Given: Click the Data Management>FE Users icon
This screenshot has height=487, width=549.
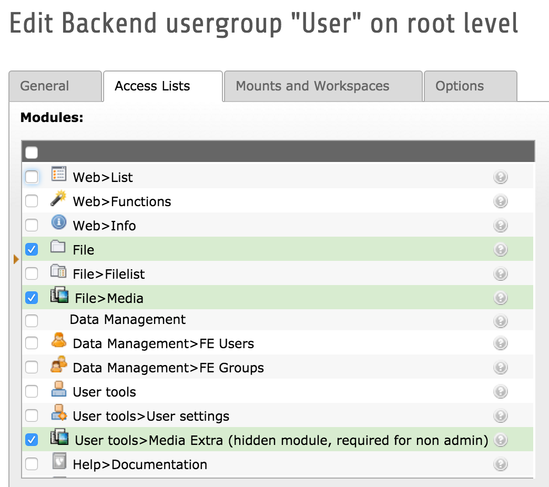Looking at the screenshot, I should click(x=58, y=341).
